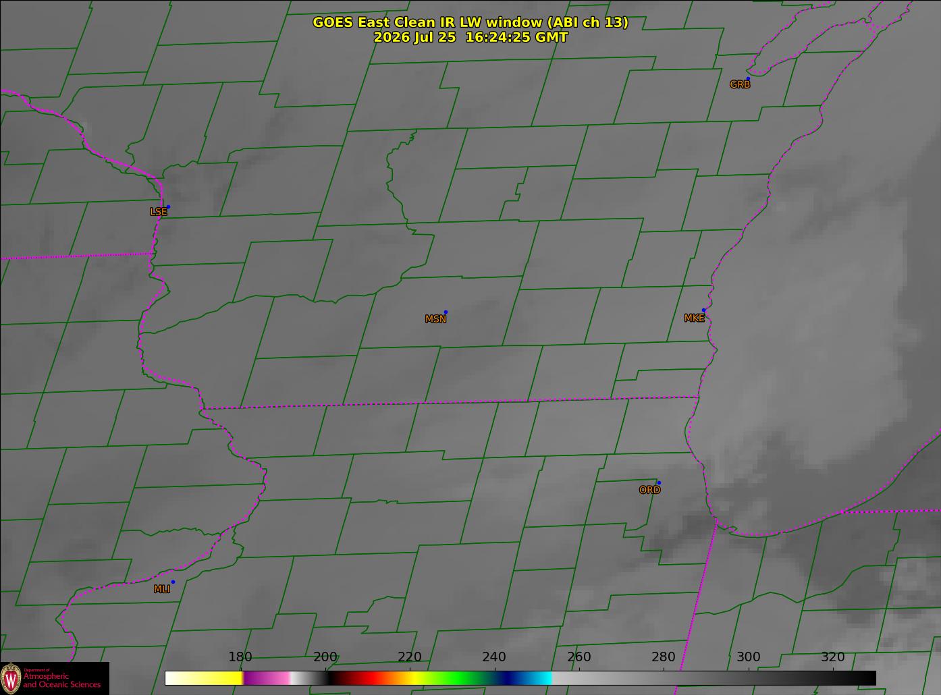Click the University of Wisconsin crest logo
941x695 pixels.
pos(11,677)
